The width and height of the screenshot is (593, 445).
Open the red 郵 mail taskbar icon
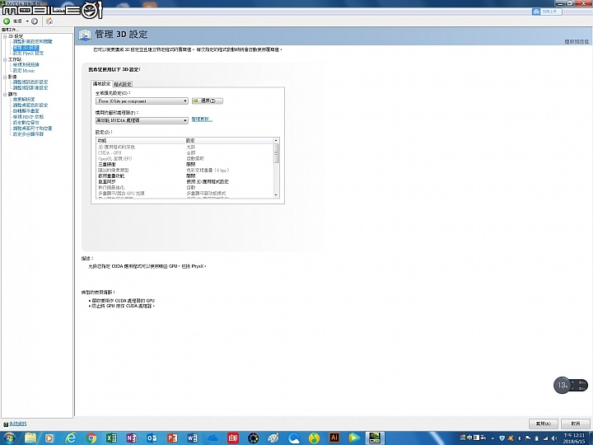click(233, 438)
